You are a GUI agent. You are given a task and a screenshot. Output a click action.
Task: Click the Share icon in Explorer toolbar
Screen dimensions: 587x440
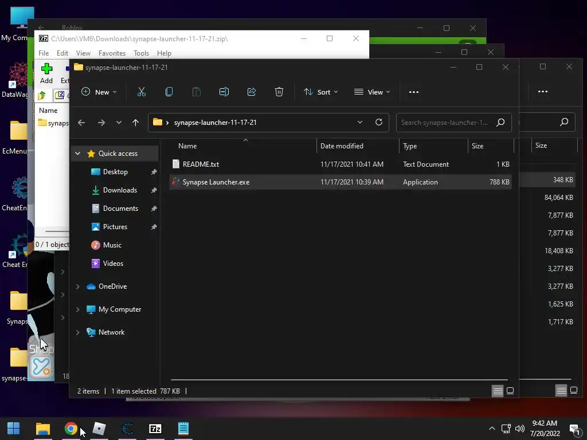(x=252, y=92)
